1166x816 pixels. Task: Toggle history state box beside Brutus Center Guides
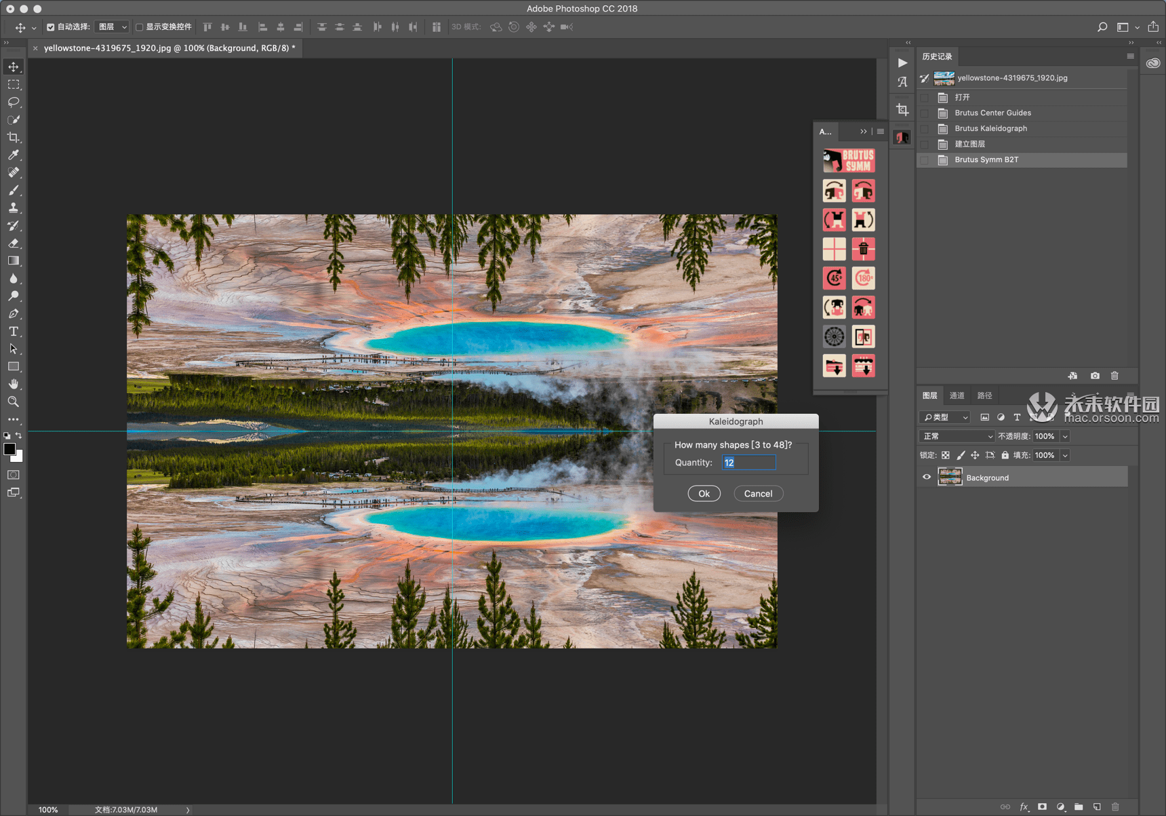coord(925,113)
